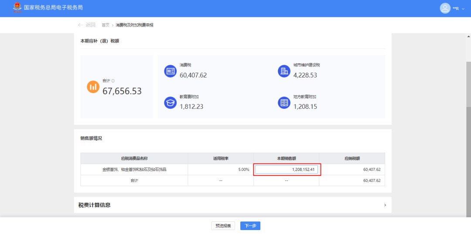Click the 适用税率 column header
Viewport: 471px width, 234px height.
(221, 158)
